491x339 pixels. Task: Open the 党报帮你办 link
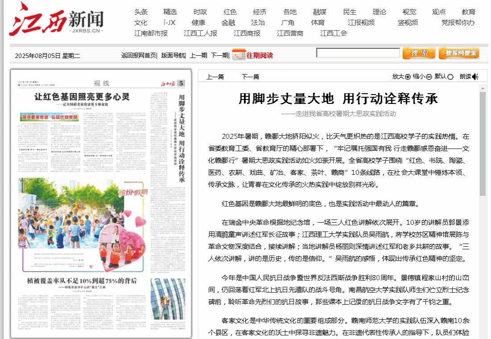tap(458, 23)
